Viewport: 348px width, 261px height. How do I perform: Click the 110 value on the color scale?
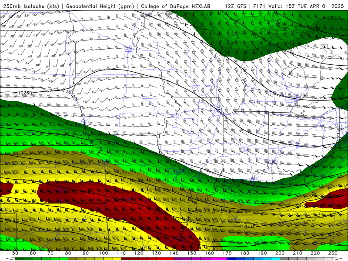[121, 253]
